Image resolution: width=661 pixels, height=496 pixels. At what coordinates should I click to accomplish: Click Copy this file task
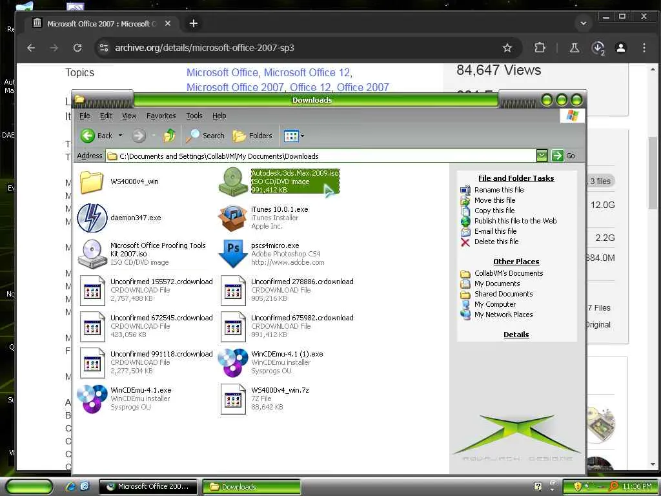tap(494, 211)
